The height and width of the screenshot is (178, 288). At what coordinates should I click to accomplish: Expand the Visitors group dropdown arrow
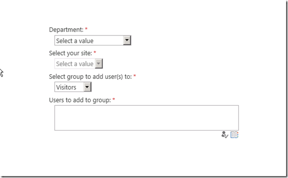[x=87, y=87]
